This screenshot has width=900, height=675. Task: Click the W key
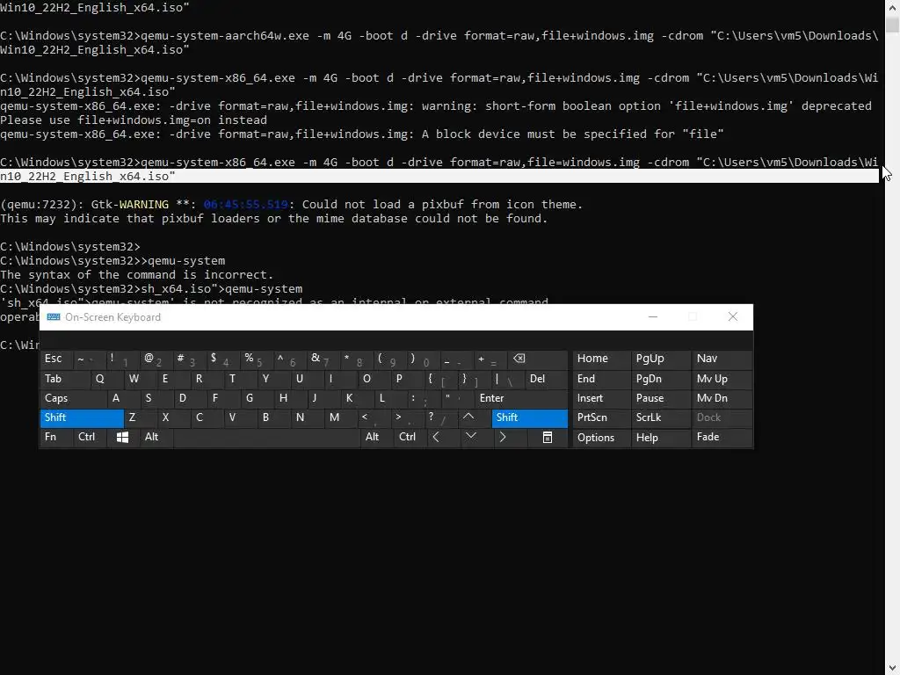140,379
